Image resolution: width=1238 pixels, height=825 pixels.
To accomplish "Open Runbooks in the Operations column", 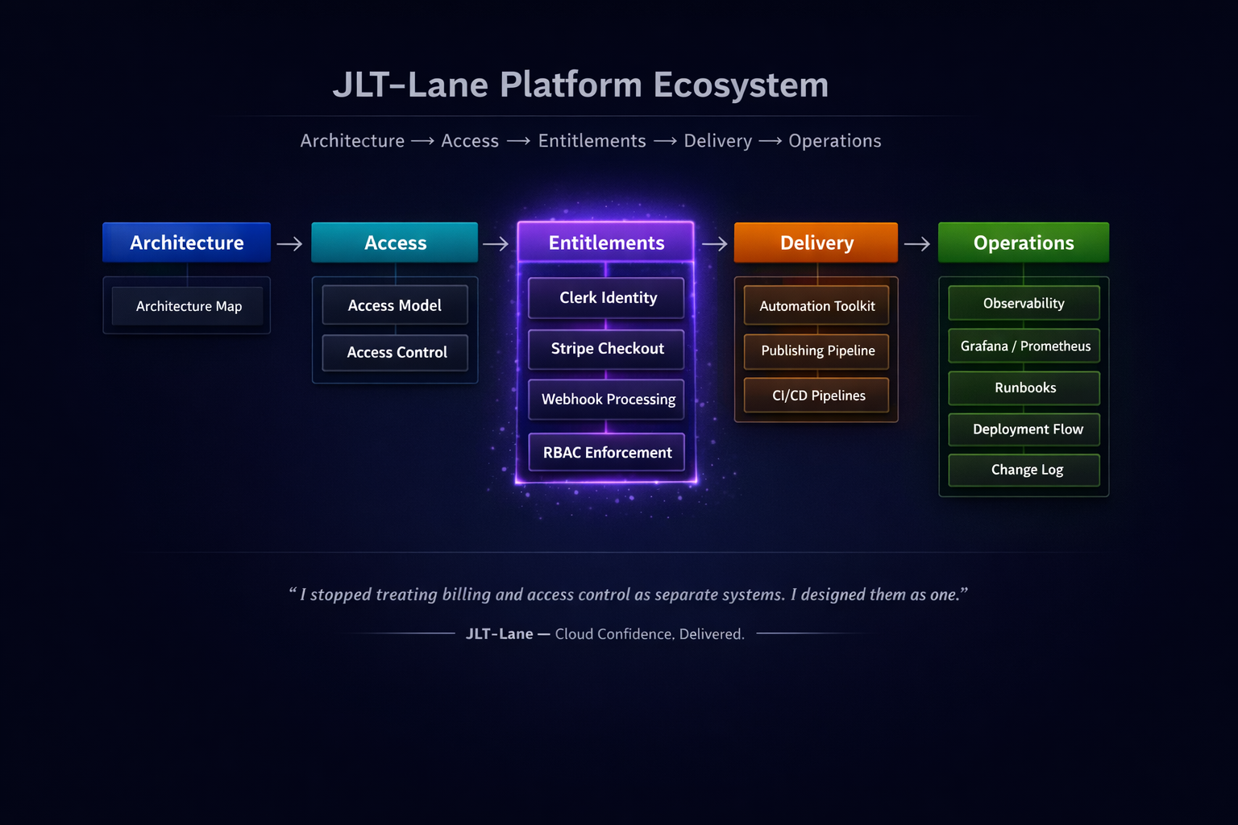I will click(1024, 388).
